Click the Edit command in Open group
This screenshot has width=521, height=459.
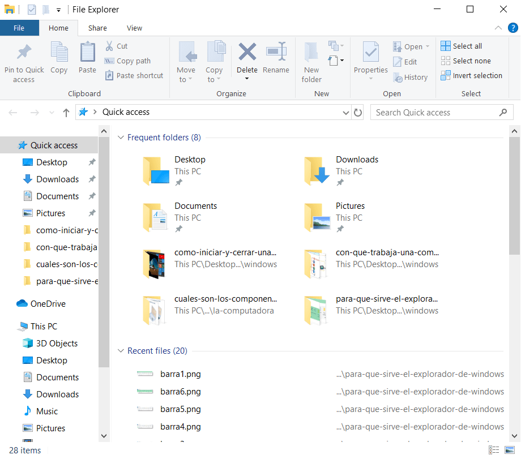click(405, 62)
